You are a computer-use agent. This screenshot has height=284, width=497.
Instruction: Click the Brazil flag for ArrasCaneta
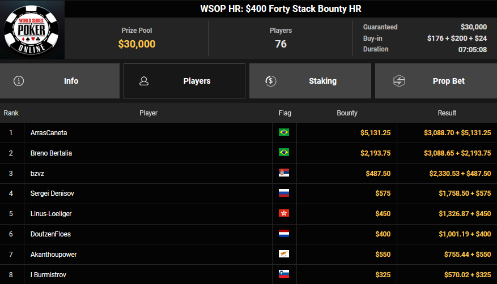click(x=284, y=132)
